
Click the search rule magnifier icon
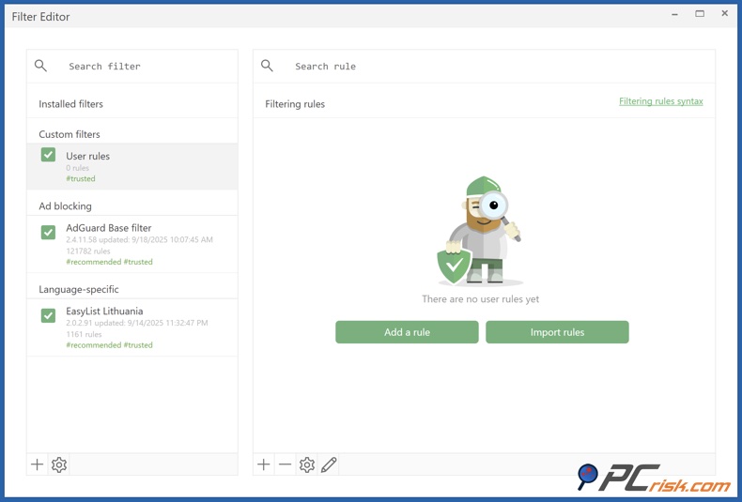(x=268, y=66)
